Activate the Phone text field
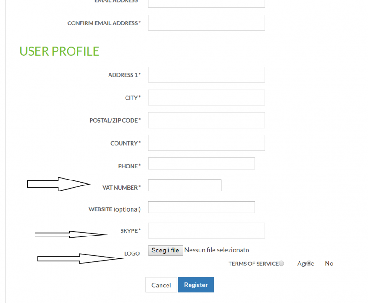 click(x=201, y=163)
